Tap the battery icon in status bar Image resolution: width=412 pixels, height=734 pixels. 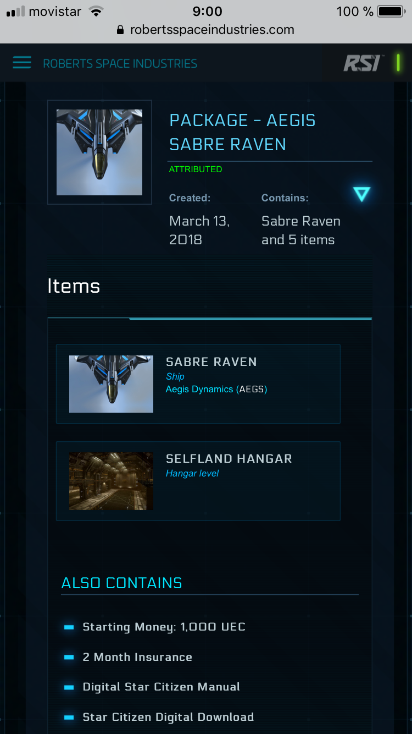391,11
